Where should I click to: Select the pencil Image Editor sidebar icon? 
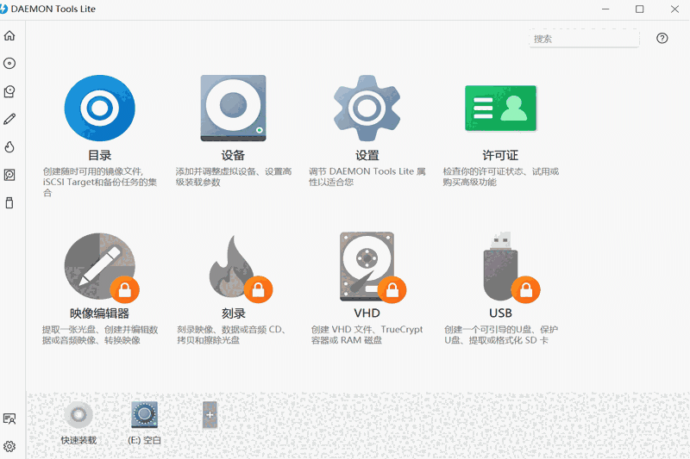click(x=9, y=119)
